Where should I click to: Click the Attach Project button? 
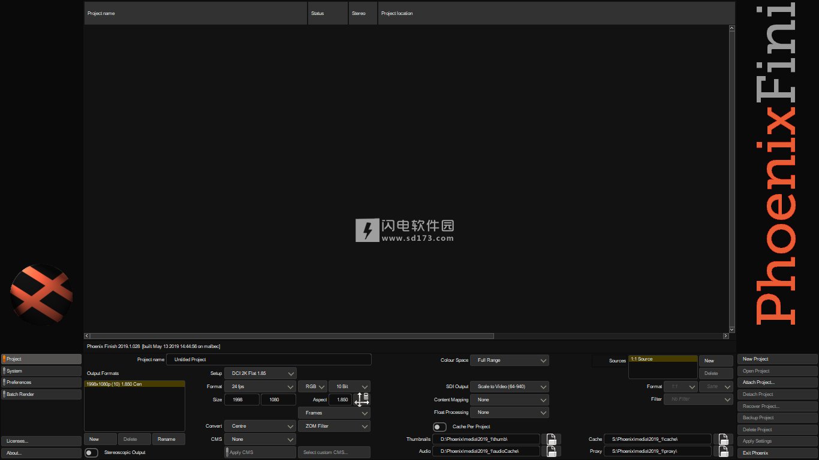coord(778,382)
